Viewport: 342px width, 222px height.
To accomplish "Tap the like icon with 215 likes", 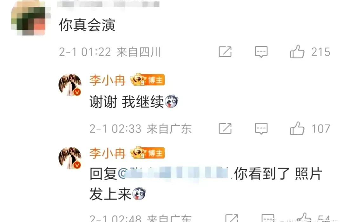I will click(x=297, y=52).
